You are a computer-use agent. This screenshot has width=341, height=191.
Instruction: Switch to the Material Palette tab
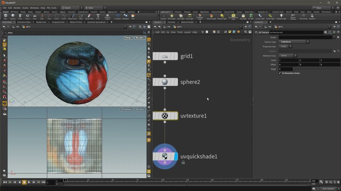coord(187,22)
